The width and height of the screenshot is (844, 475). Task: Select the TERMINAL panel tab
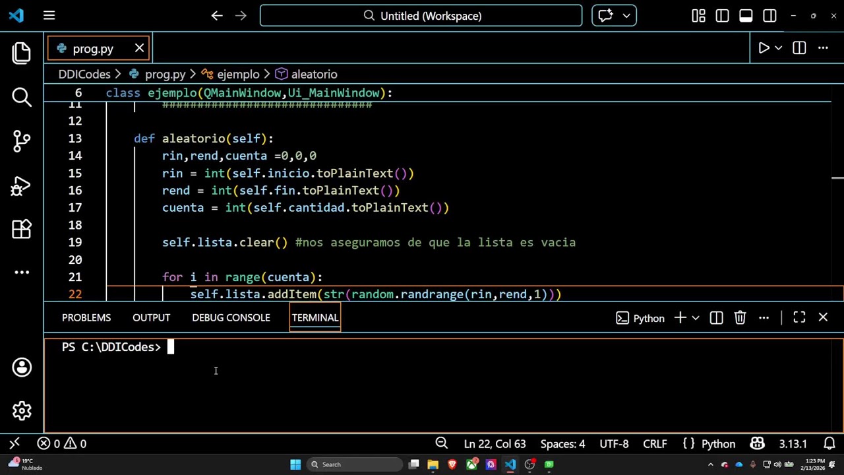(315, 318)
